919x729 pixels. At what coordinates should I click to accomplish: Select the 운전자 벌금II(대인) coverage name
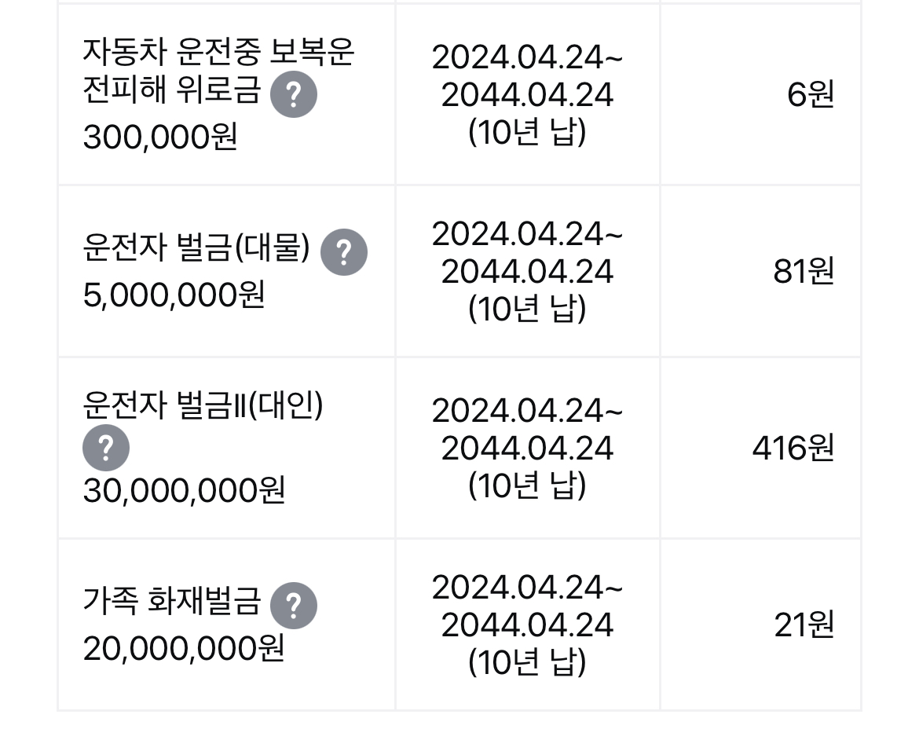pyautogui.click(x=203, y=407)
